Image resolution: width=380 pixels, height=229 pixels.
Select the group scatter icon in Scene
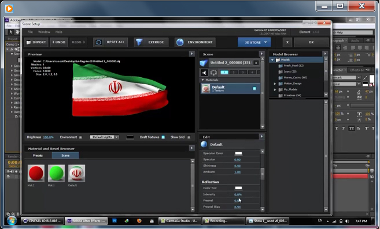tap(204, 72)
